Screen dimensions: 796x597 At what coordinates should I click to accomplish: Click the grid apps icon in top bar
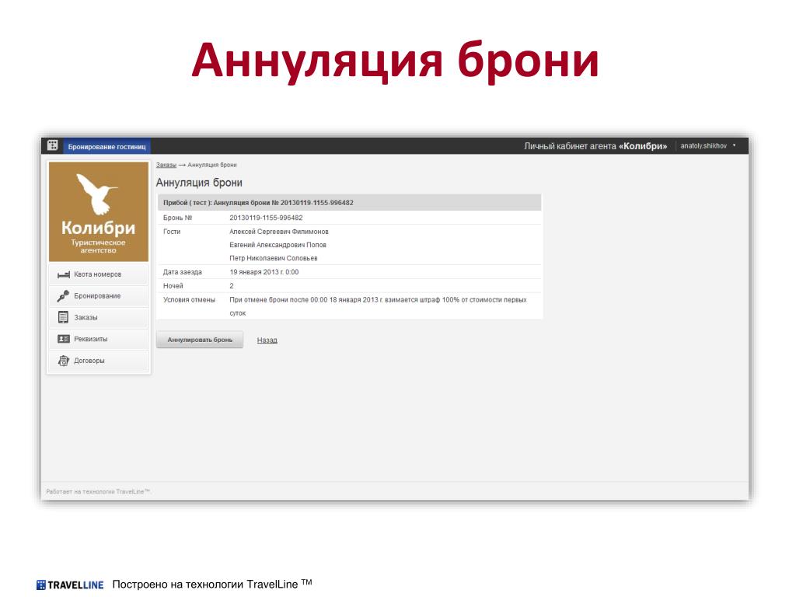pos(52,145)
